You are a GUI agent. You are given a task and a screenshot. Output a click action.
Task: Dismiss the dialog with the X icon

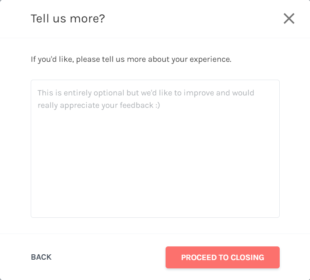289,19
